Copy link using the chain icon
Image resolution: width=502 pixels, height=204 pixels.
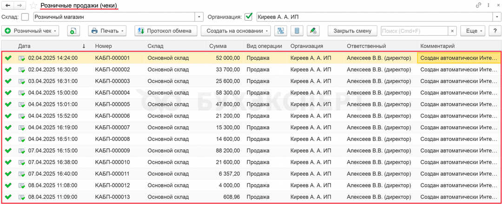click(x=479, y=5)
